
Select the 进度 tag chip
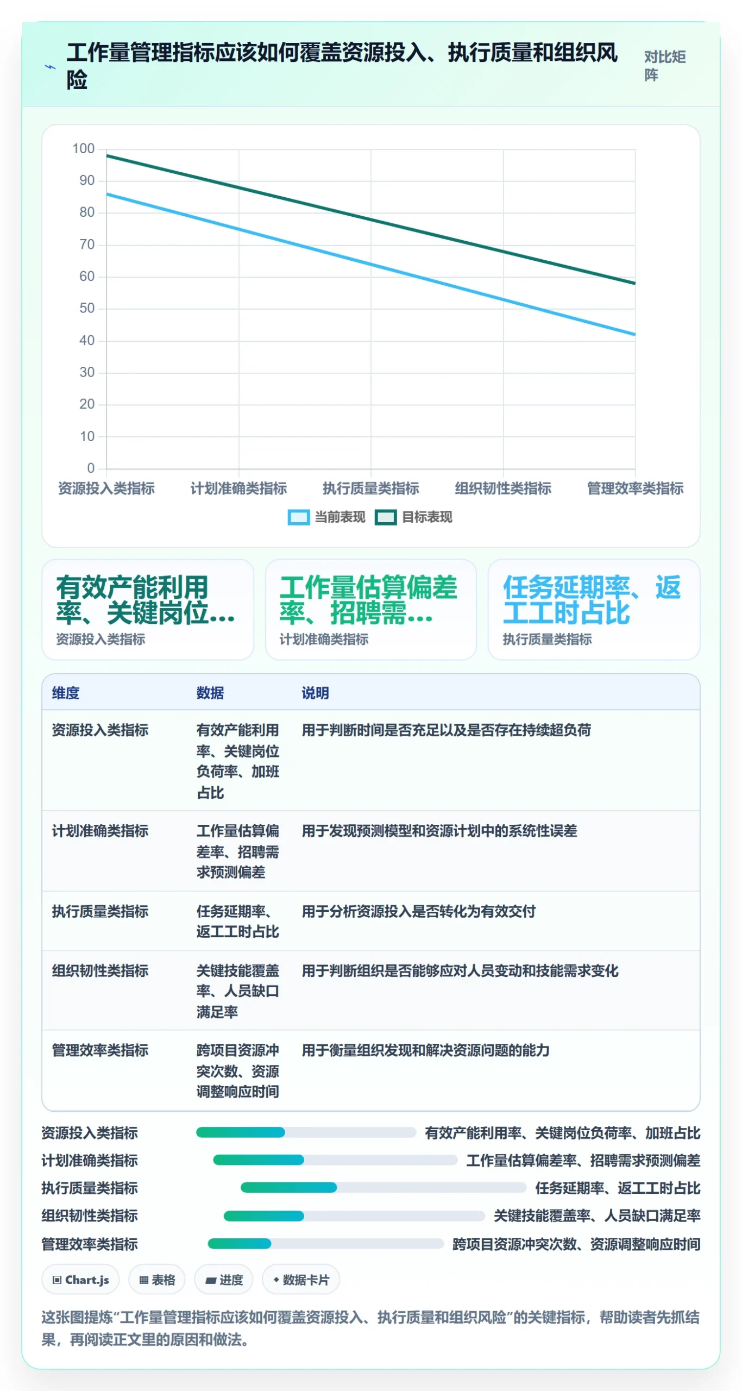click(223, 1279)
